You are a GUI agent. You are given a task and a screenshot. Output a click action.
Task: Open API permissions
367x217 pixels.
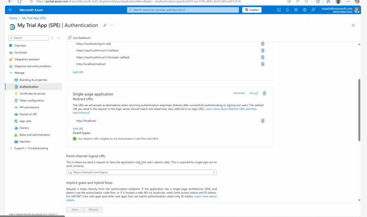coord(29,107)
